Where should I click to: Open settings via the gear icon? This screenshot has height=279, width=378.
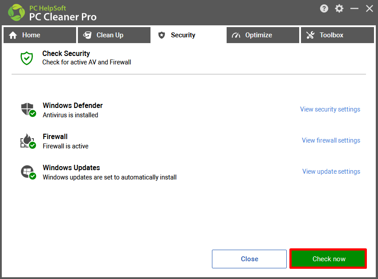pos(339,8)
